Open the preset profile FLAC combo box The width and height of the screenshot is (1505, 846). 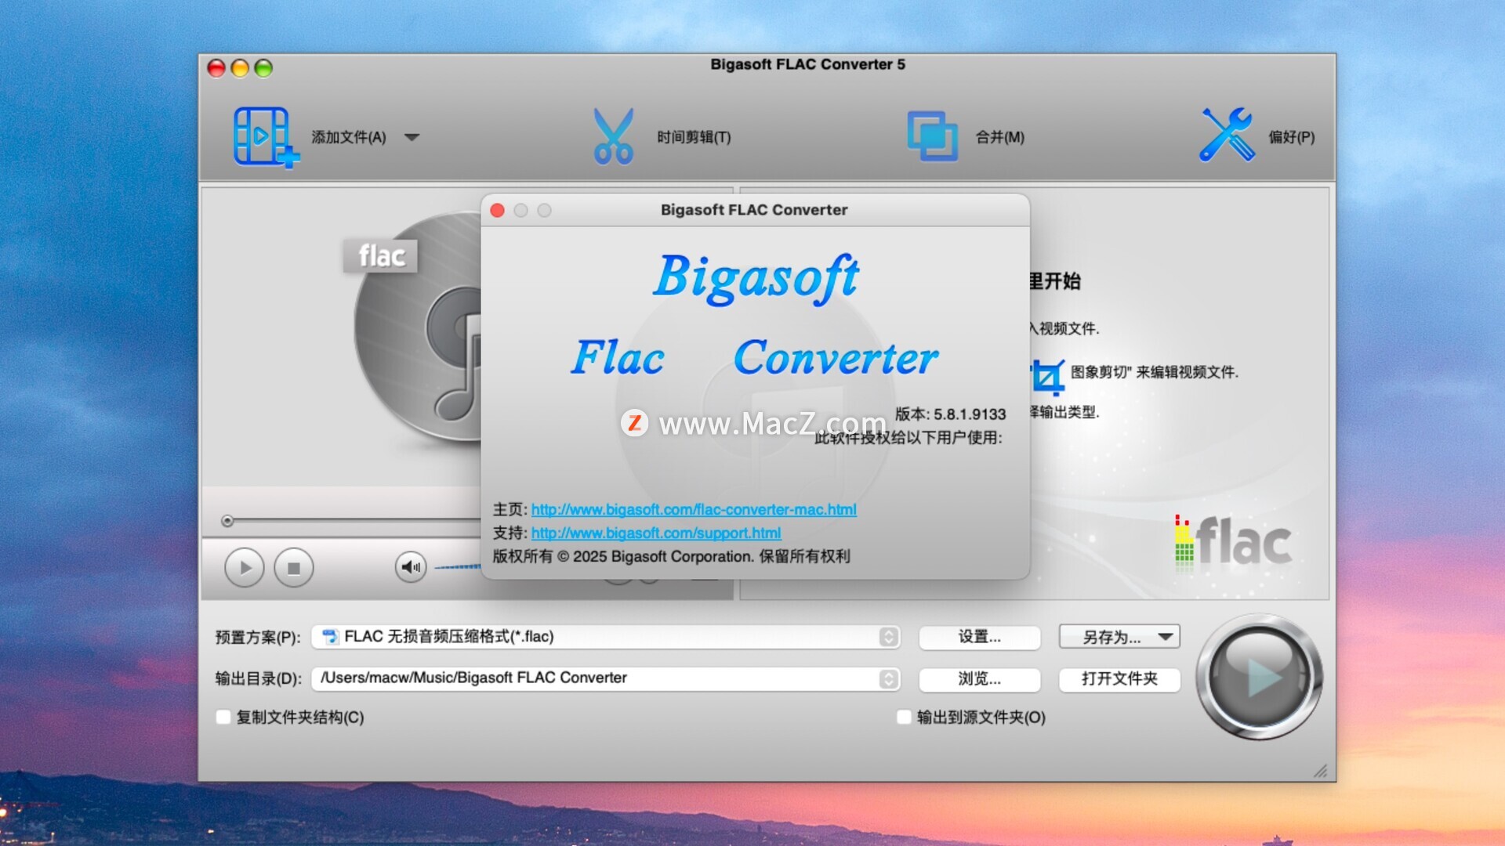tap(605, 637)
